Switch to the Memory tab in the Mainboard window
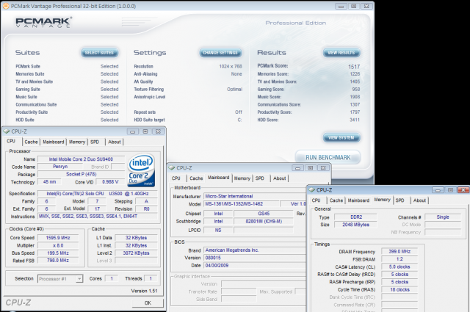The height and width of the screenshot is (312, 470). pyautogui.click(x=242, y=178)
